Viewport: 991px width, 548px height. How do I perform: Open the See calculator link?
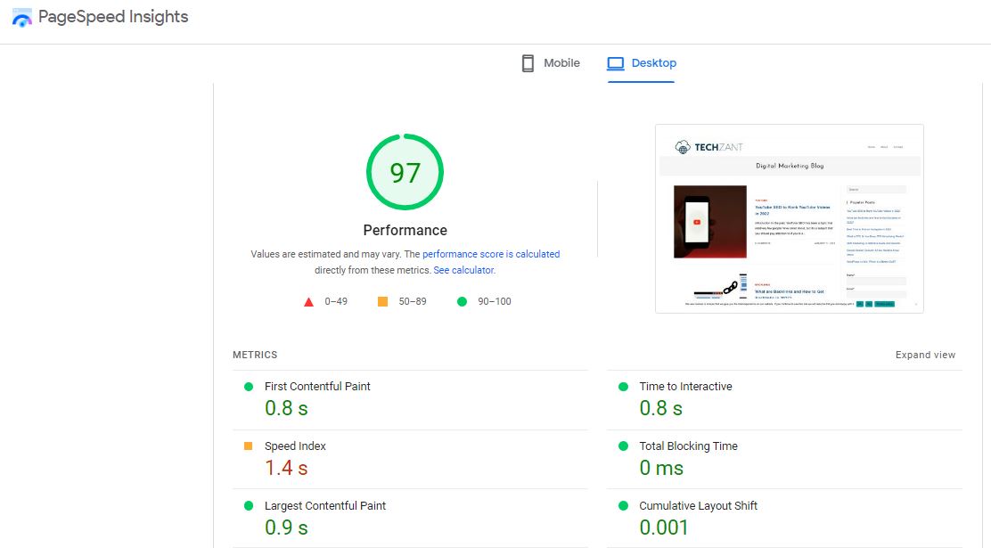(x=463, y=270)
